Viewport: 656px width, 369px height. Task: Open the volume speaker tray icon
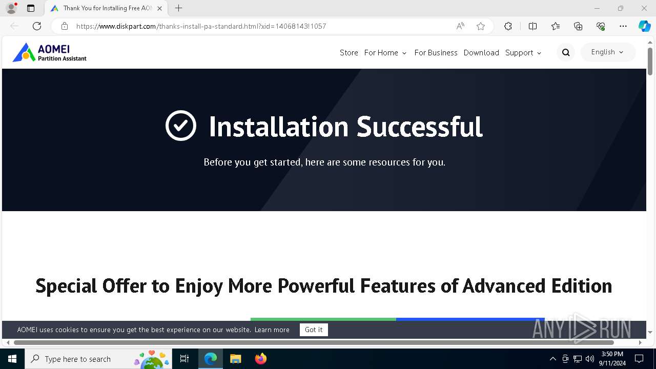point(590,359)
